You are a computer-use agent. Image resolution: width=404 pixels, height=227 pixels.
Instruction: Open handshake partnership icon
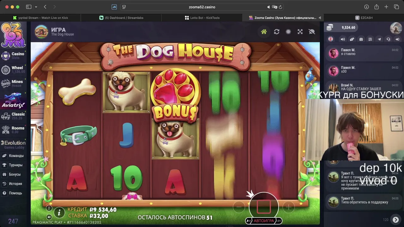352,39
